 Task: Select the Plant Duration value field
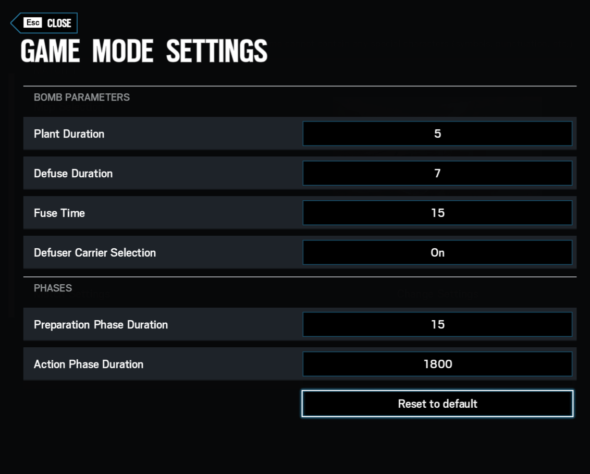437,134
